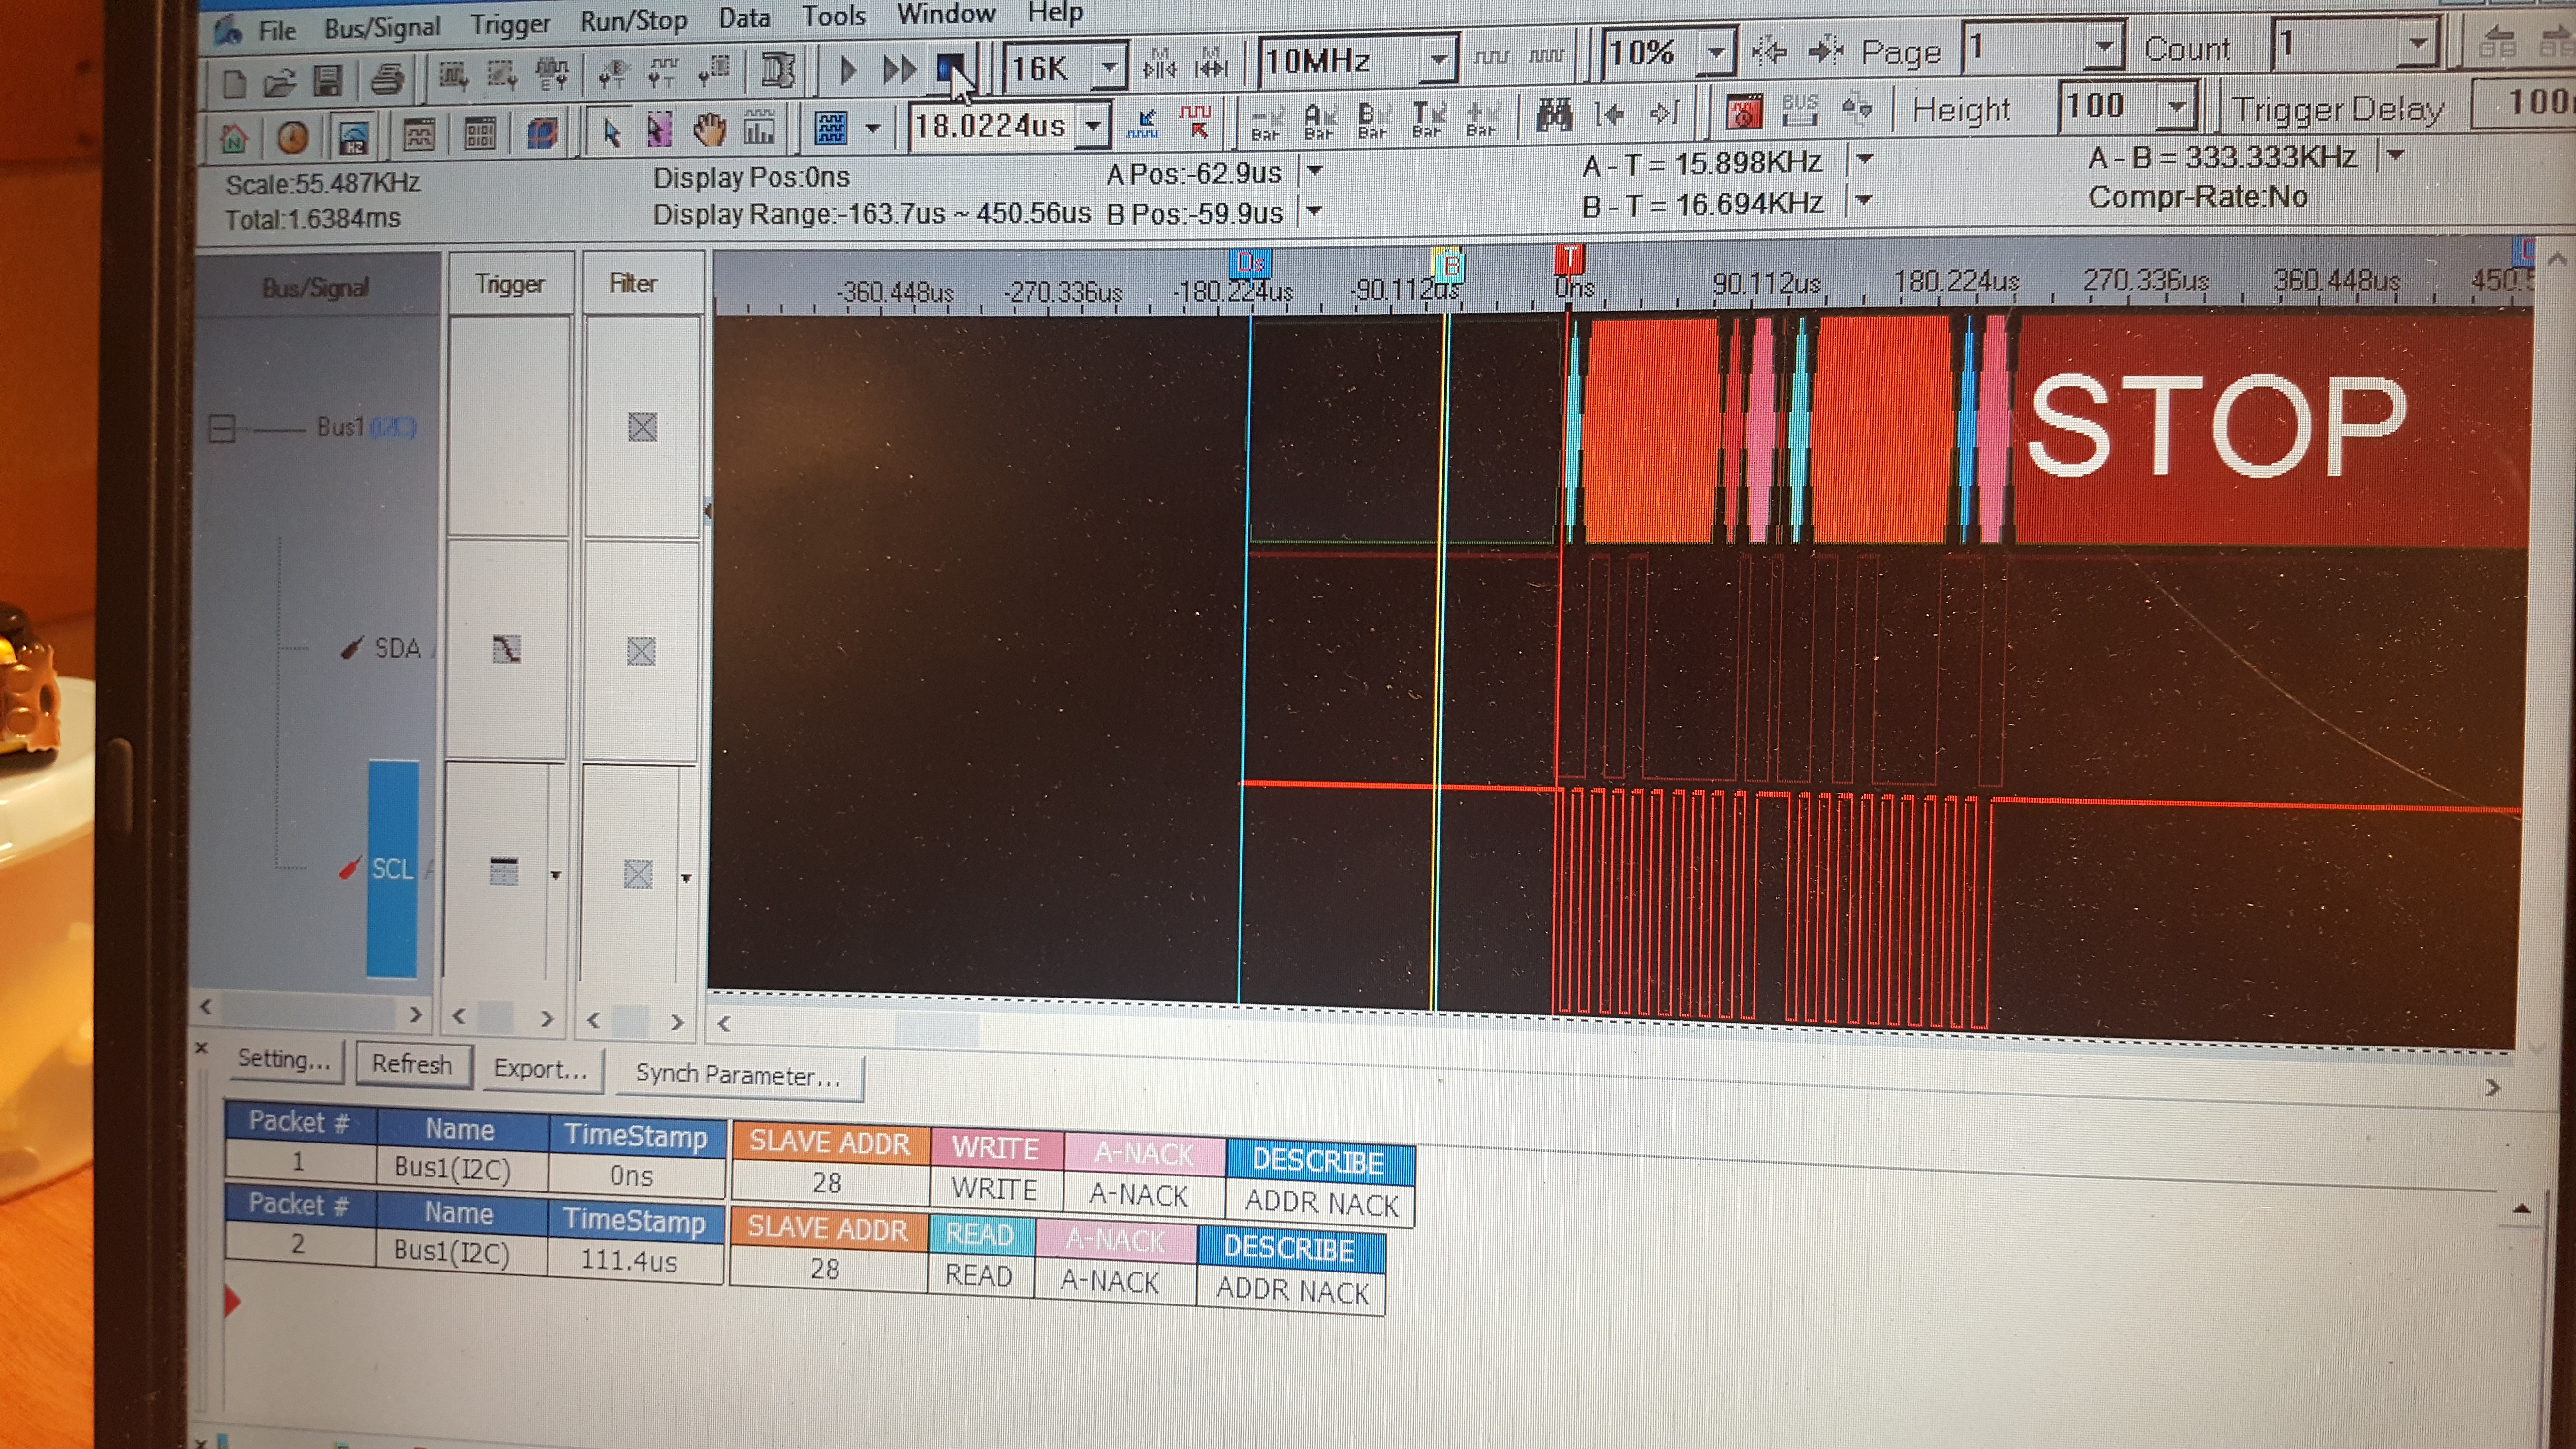Click the Trigger column header
The width and height of the screenshot is (2576, 1449).
pos(510,284)
